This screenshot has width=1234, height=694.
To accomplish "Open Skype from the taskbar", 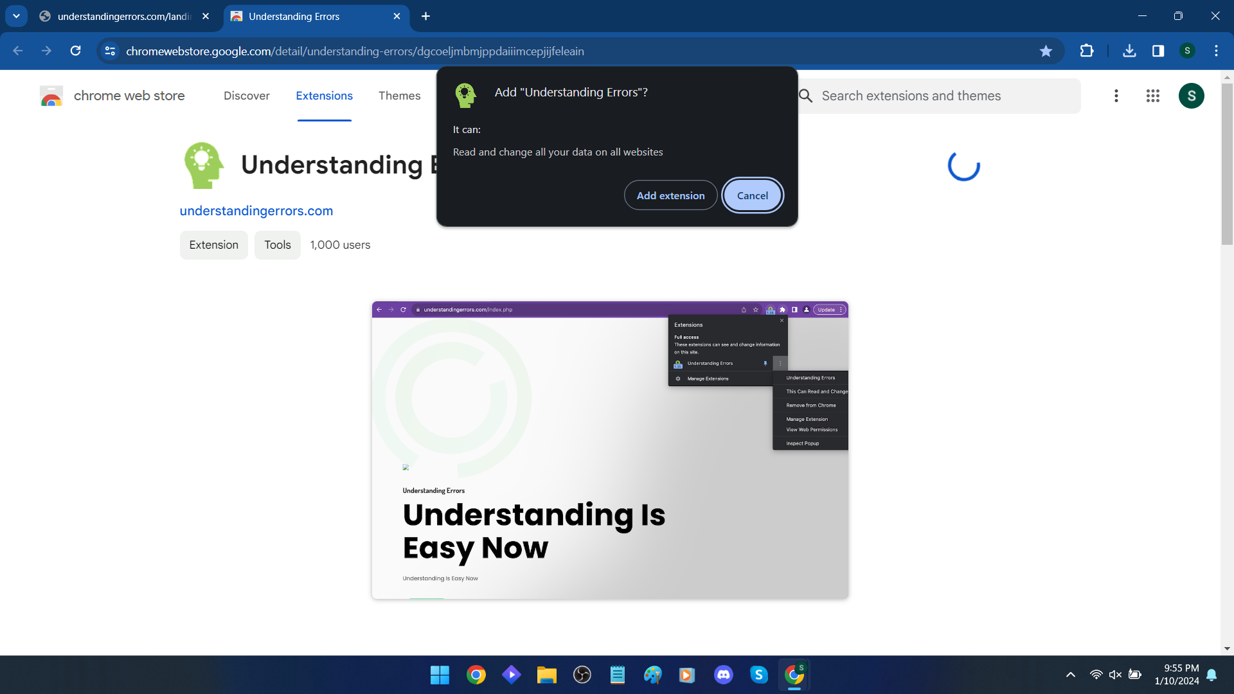I will [x=758, y=675].
